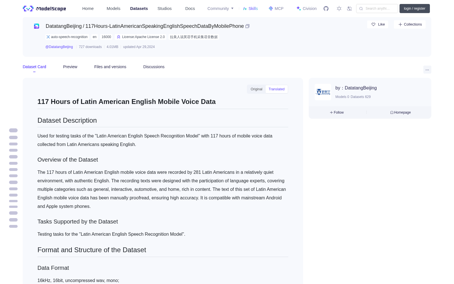Go to Home in the navigation bar
The width and height of the screenshot is (454, 284).
click(88, 9)
